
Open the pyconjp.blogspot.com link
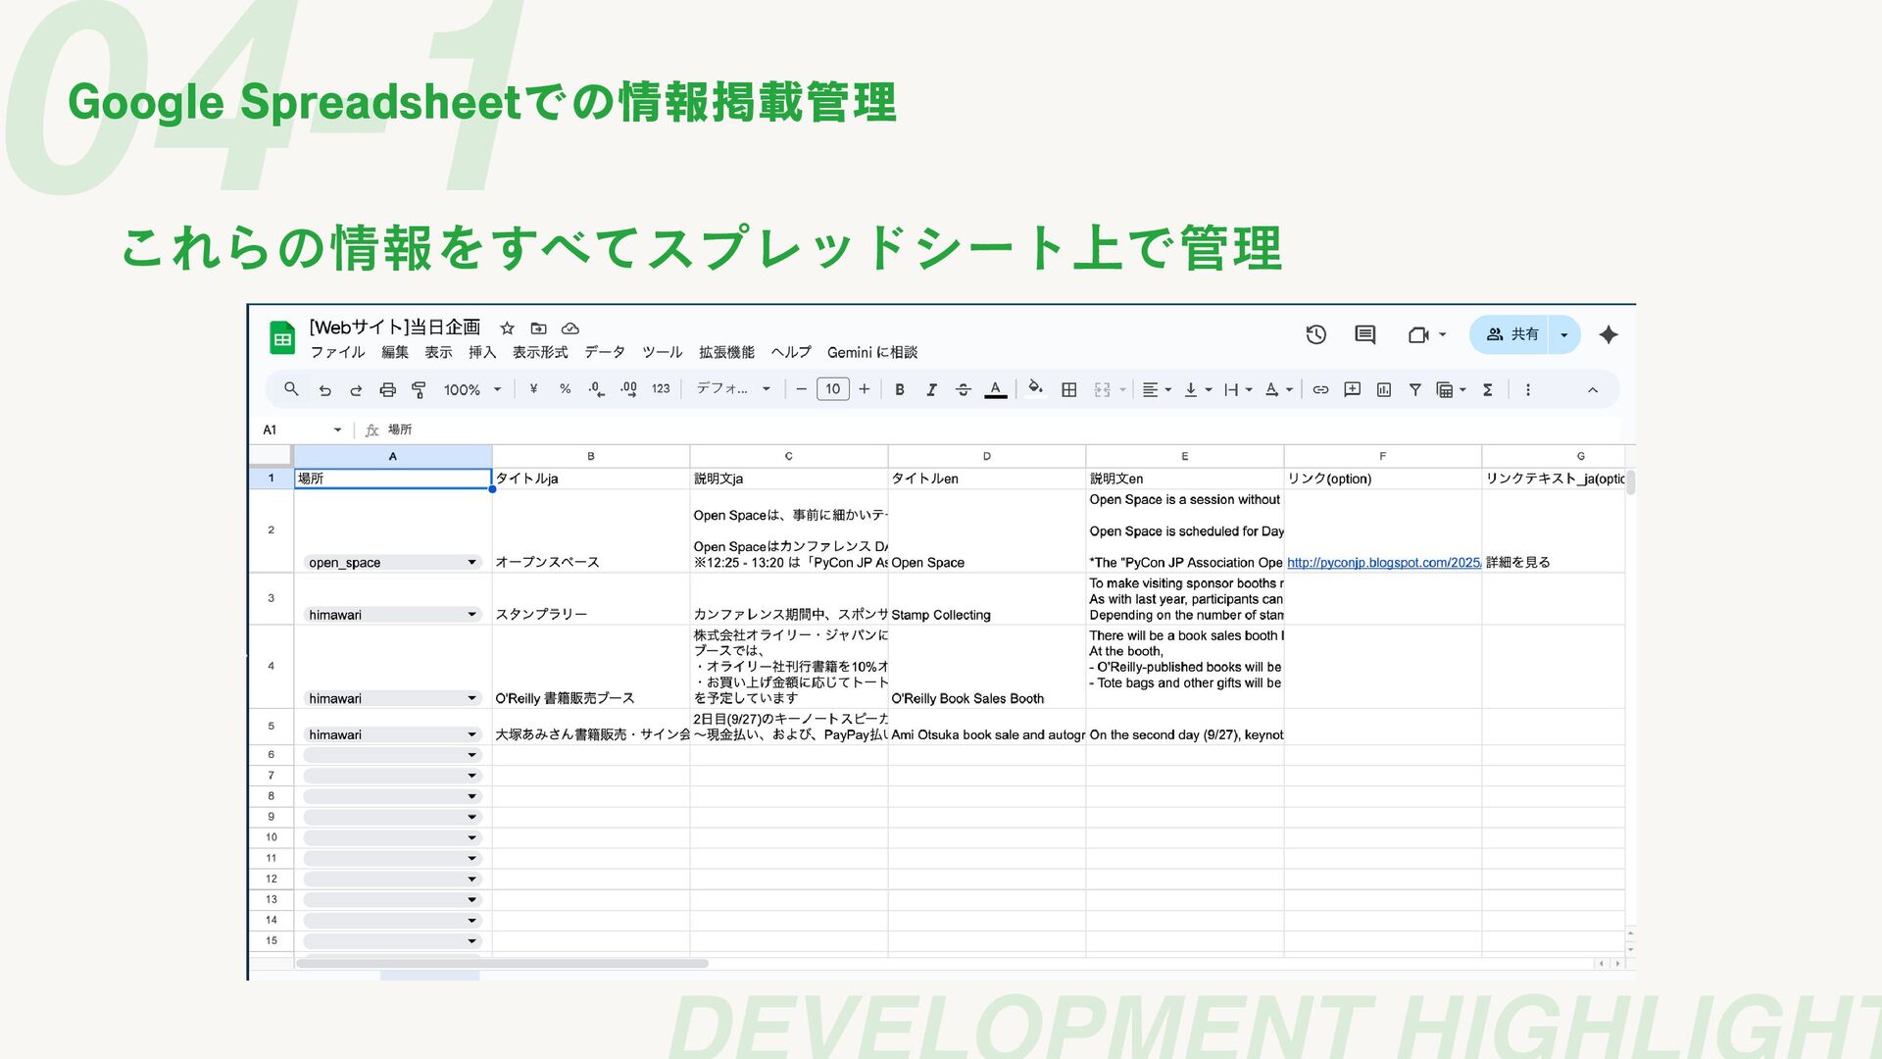coord(1382,563)
